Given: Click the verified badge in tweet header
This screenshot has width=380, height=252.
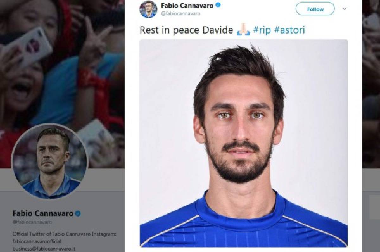Looking at the screenshot, I should [x=218, y=5].
